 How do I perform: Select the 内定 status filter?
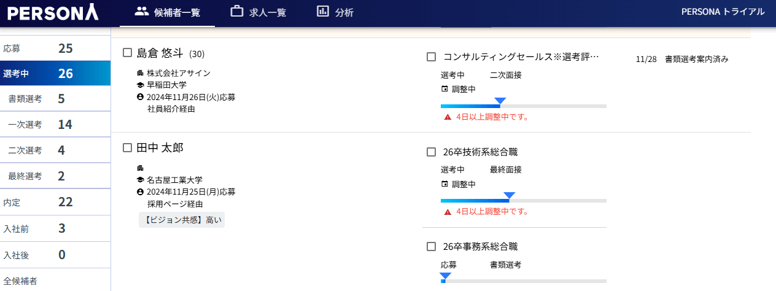pyautogui.click(x=55, y=201)
